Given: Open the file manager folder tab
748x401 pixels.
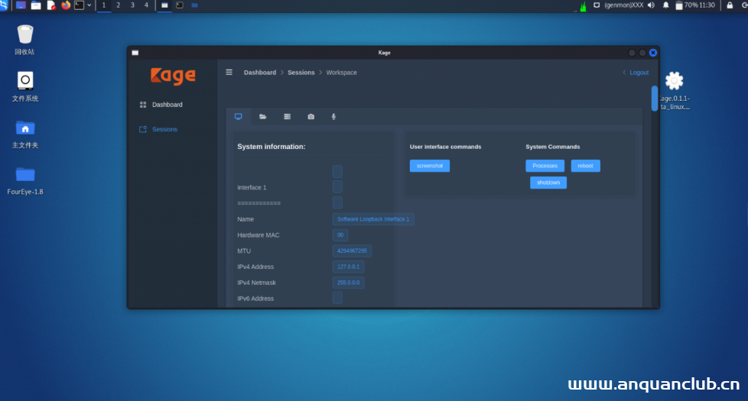Looking at the screenshot, I should tap(263, 117).
